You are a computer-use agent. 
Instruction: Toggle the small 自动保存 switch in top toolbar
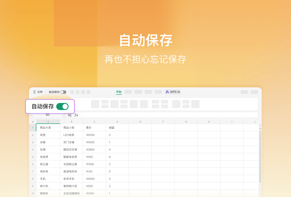(x=63, y=92)
